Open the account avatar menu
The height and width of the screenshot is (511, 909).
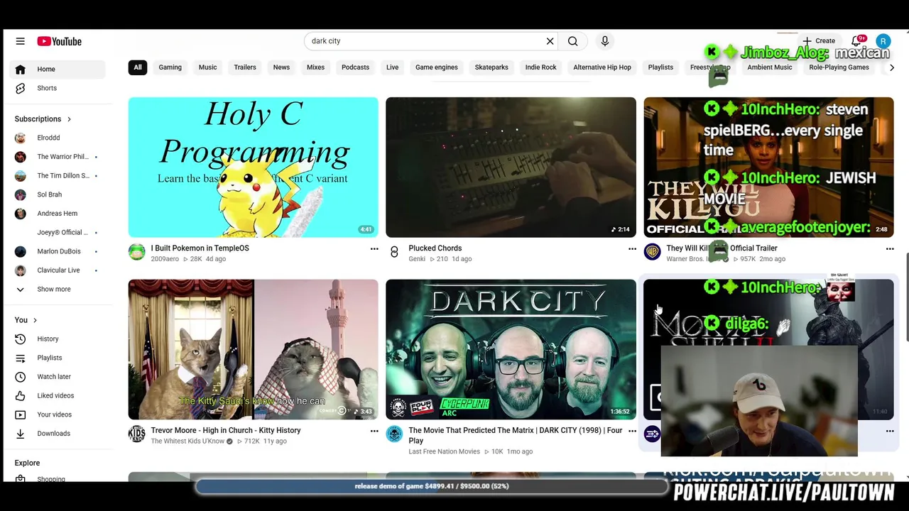883,41
